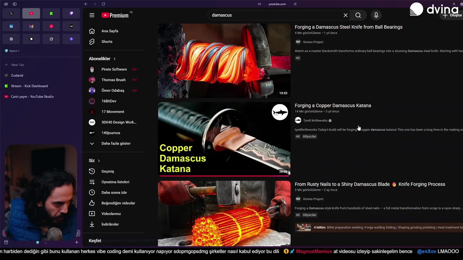Open the X (Twitter) pinned tab
The image size is (463, 260).
(11, 13)
